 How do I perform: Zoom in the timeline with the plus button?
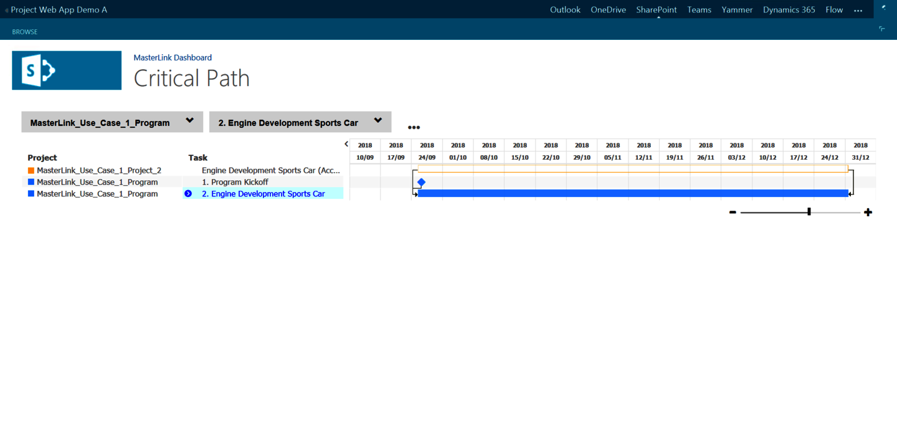tap(868, 213)
